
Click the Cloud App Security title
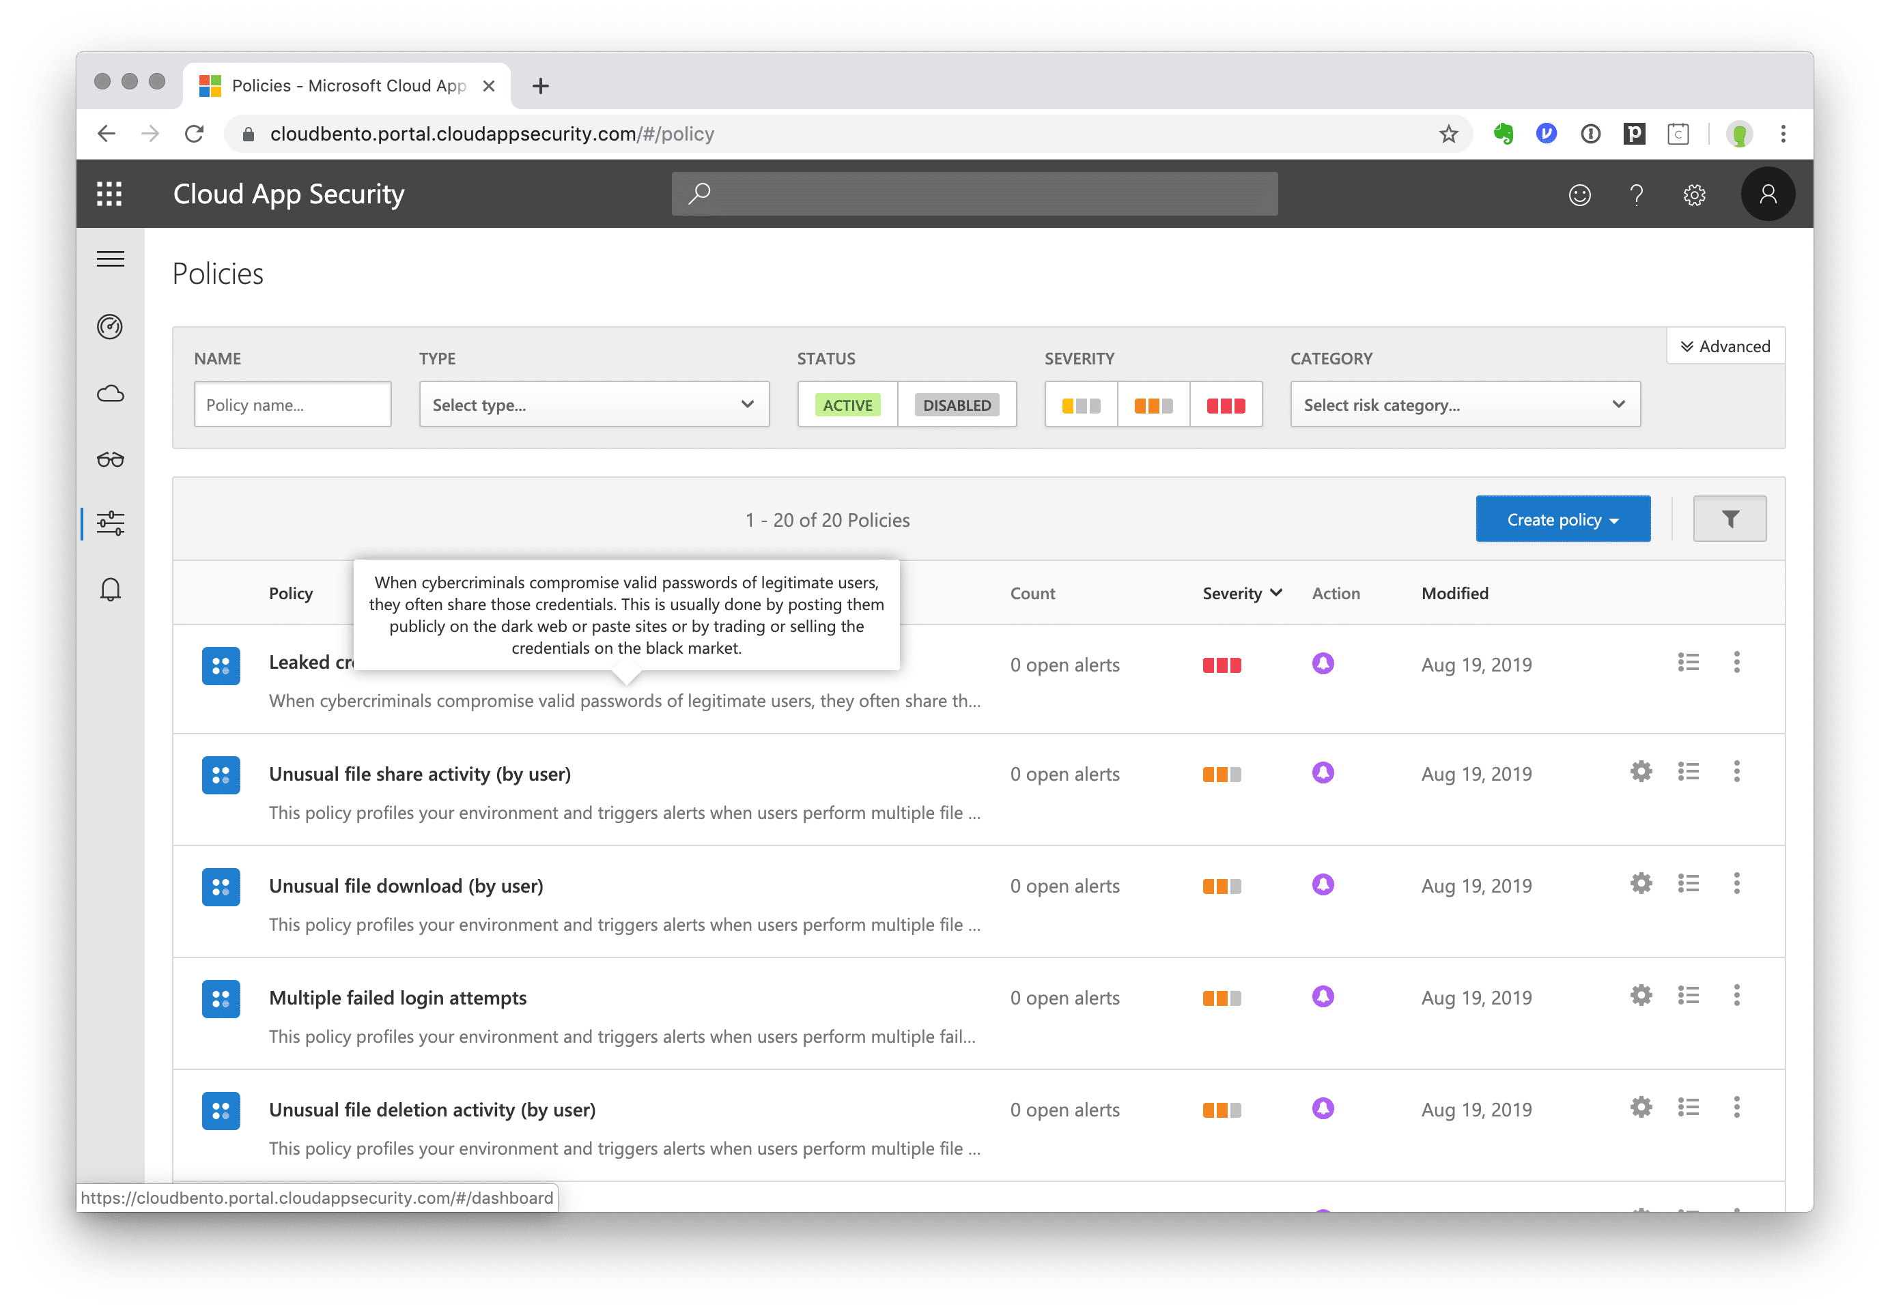pyautogui.click(x=288, y=194)
